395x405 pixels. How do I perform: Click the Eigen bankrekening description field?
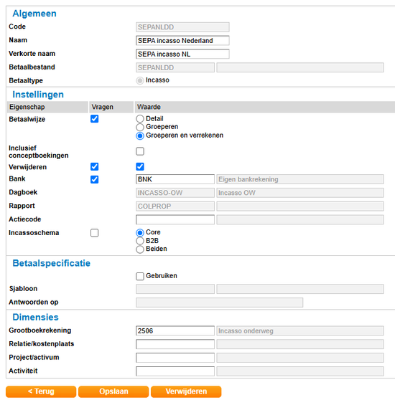(300, 179)
